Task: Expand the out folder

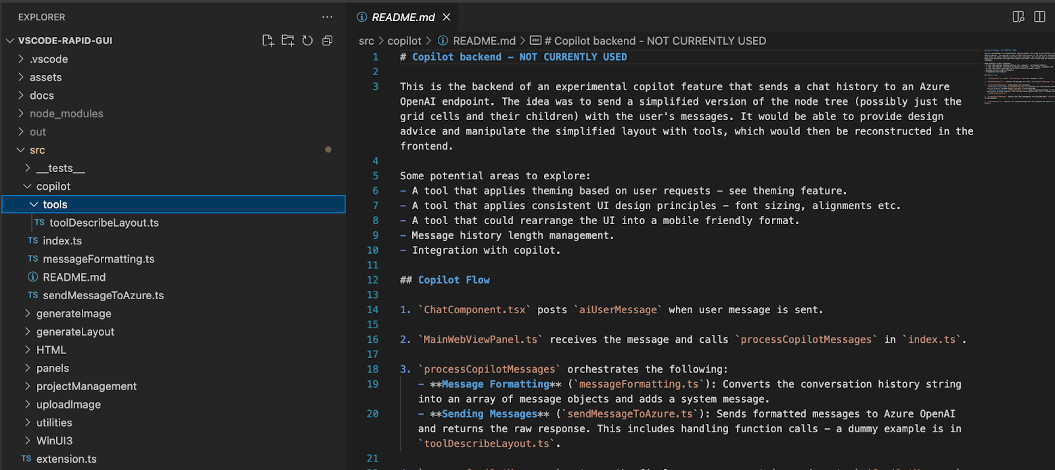Action: tap(21, 132)
